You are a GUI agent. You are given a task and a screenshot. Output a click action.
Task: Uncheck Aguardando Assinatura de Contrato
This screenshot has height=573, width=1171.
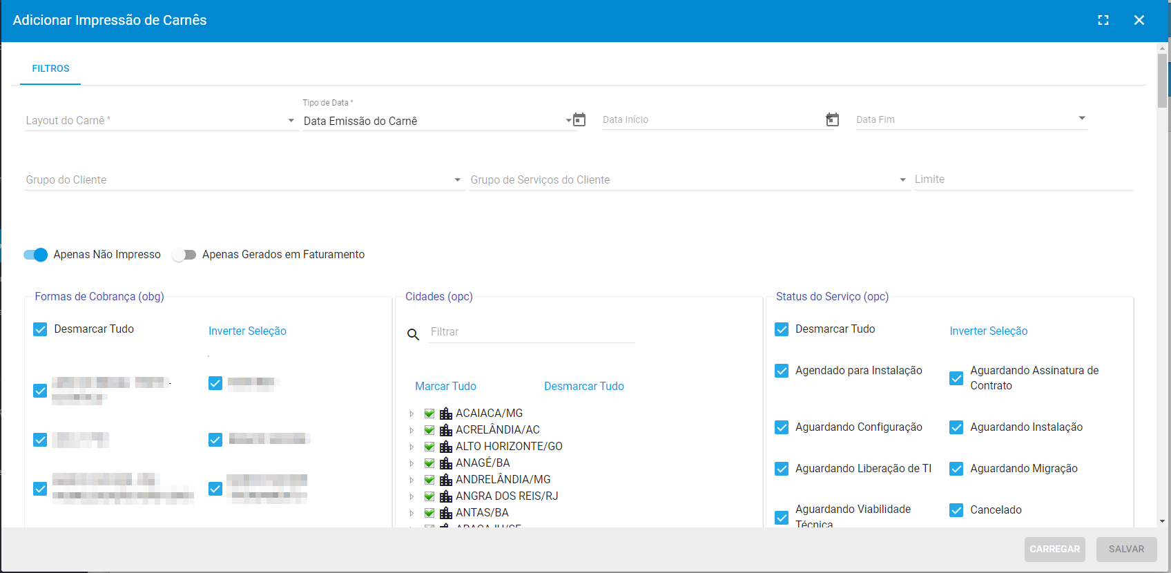[956, 378]
